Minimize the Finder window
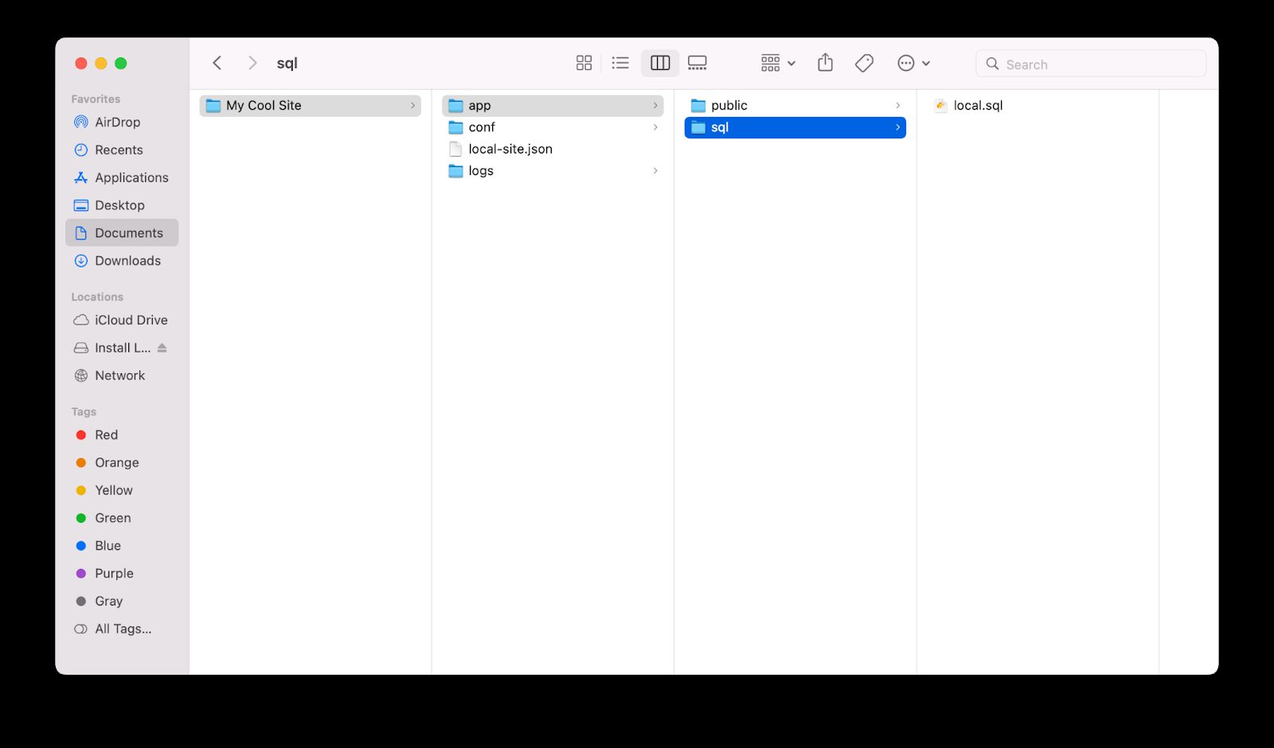The image size is (1274, 748). click(x=101, y=63)
